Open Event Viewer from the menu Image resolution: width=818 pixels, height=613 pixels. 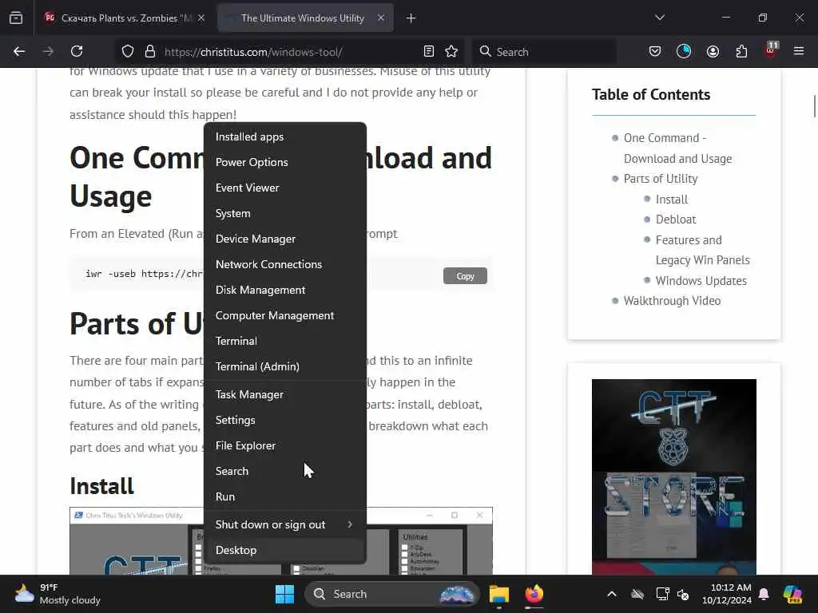tap(285, 188)
